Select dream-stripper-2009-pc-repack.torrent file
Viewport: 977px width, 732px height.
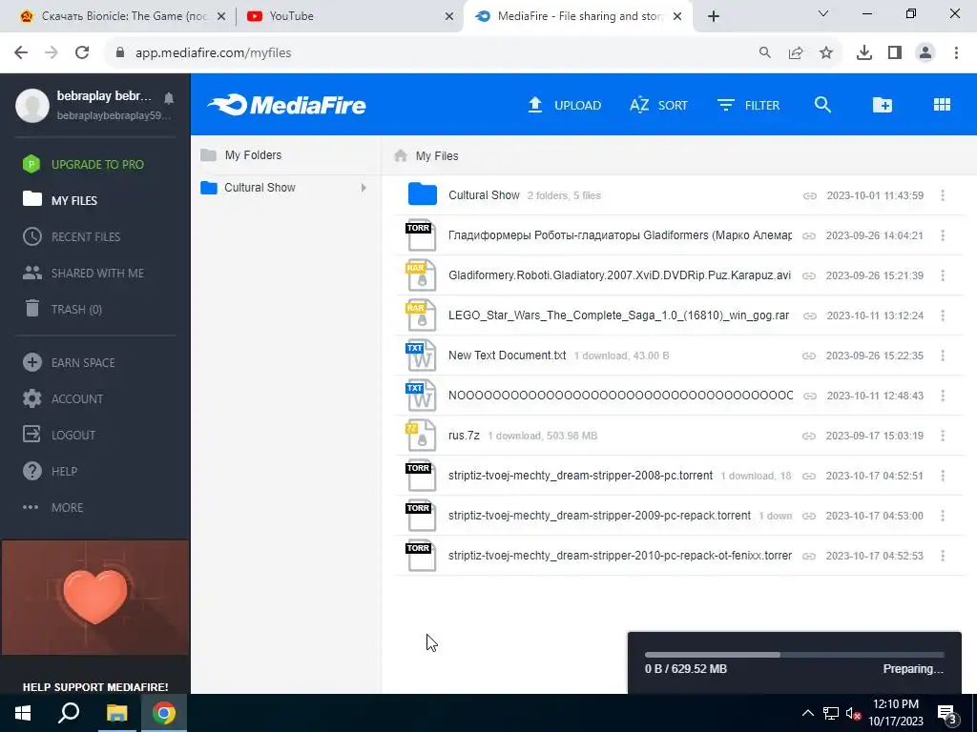599,516
